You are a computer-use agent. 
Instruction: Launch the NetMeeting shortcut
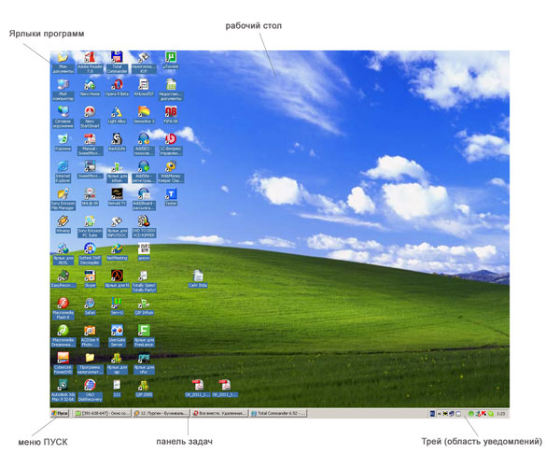coord(117,251)
